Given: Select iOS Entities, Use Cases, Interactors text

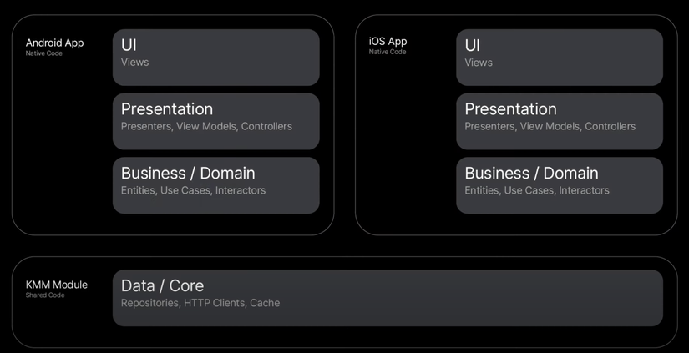Looking at the screenshot, I should click(x=537, y=191).
